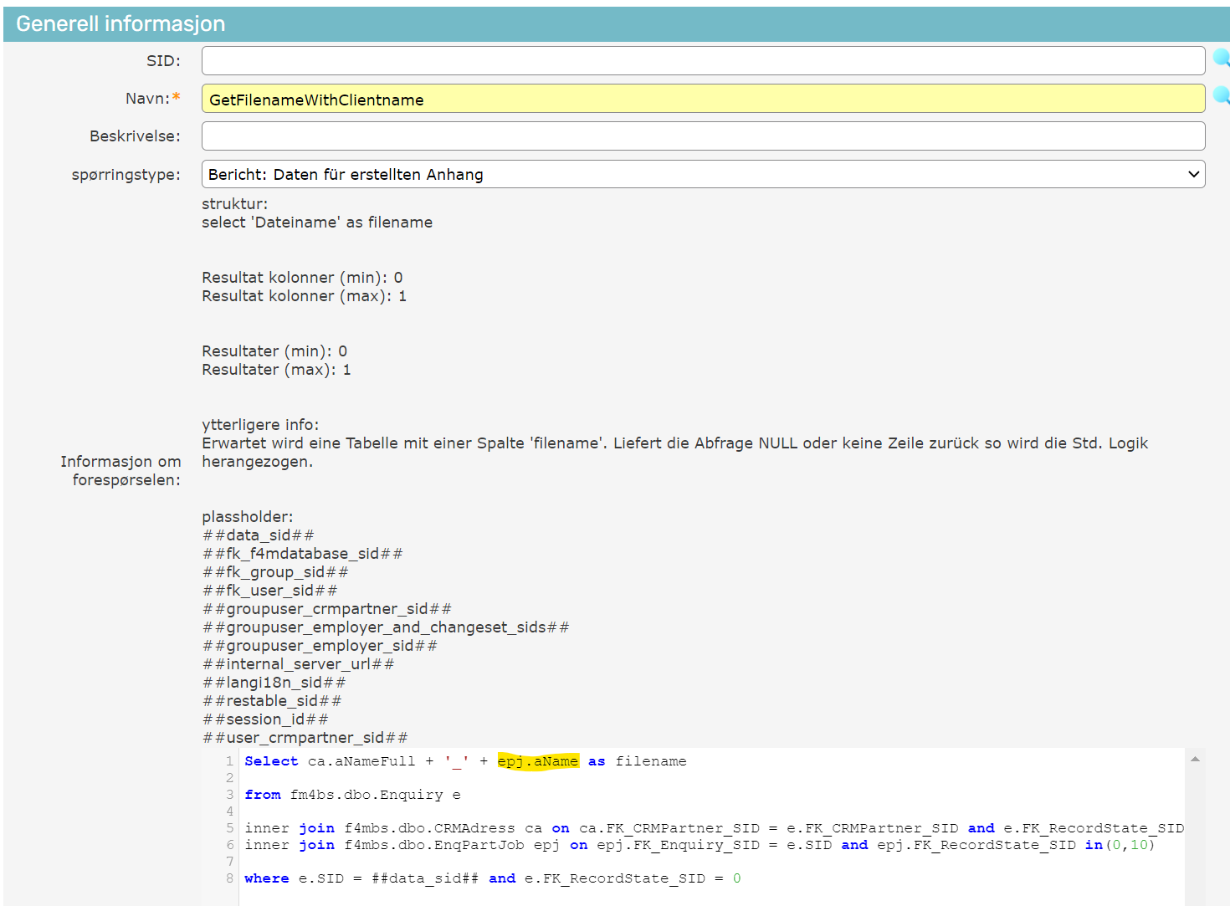Click line number 5 in the editor gutter
The width and height of the screenshot is (1230, 906).
pos(229,828)
